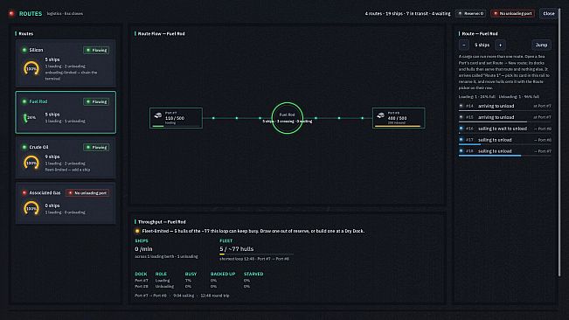569x320 pixels.
Task: Click the green status dot beside Crude Oil
Action: pyautogui.click(x=24, y=147)
